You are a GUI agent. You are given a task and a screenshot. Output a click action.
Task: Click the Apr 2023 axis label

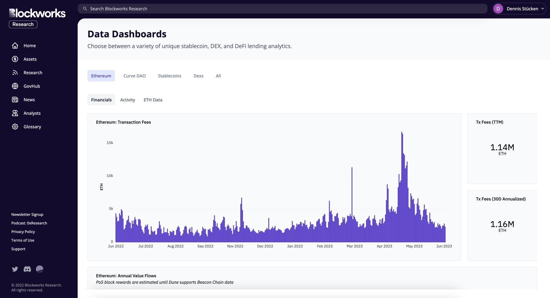tap(384, 246)
